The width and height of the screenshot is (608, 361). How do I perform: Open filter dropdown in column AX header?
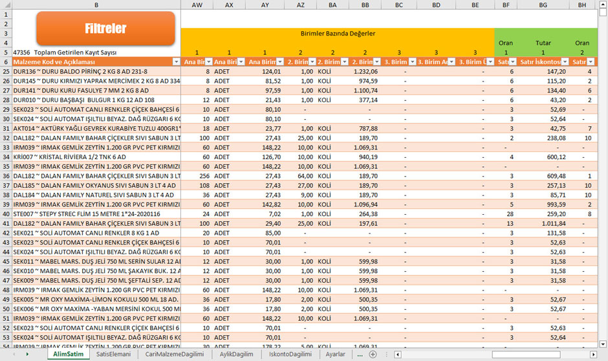(x=241, y=62)
